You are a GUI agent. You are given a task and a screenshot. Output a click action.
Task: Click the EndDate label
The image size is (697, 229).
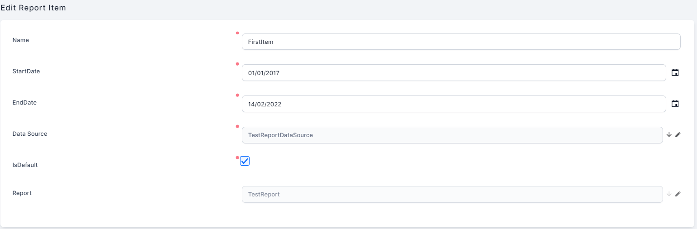pyautogui.click(x=24, y=102)
